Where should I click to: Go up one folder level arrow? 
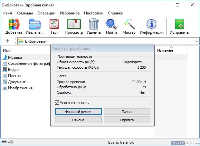click(7, 41)
